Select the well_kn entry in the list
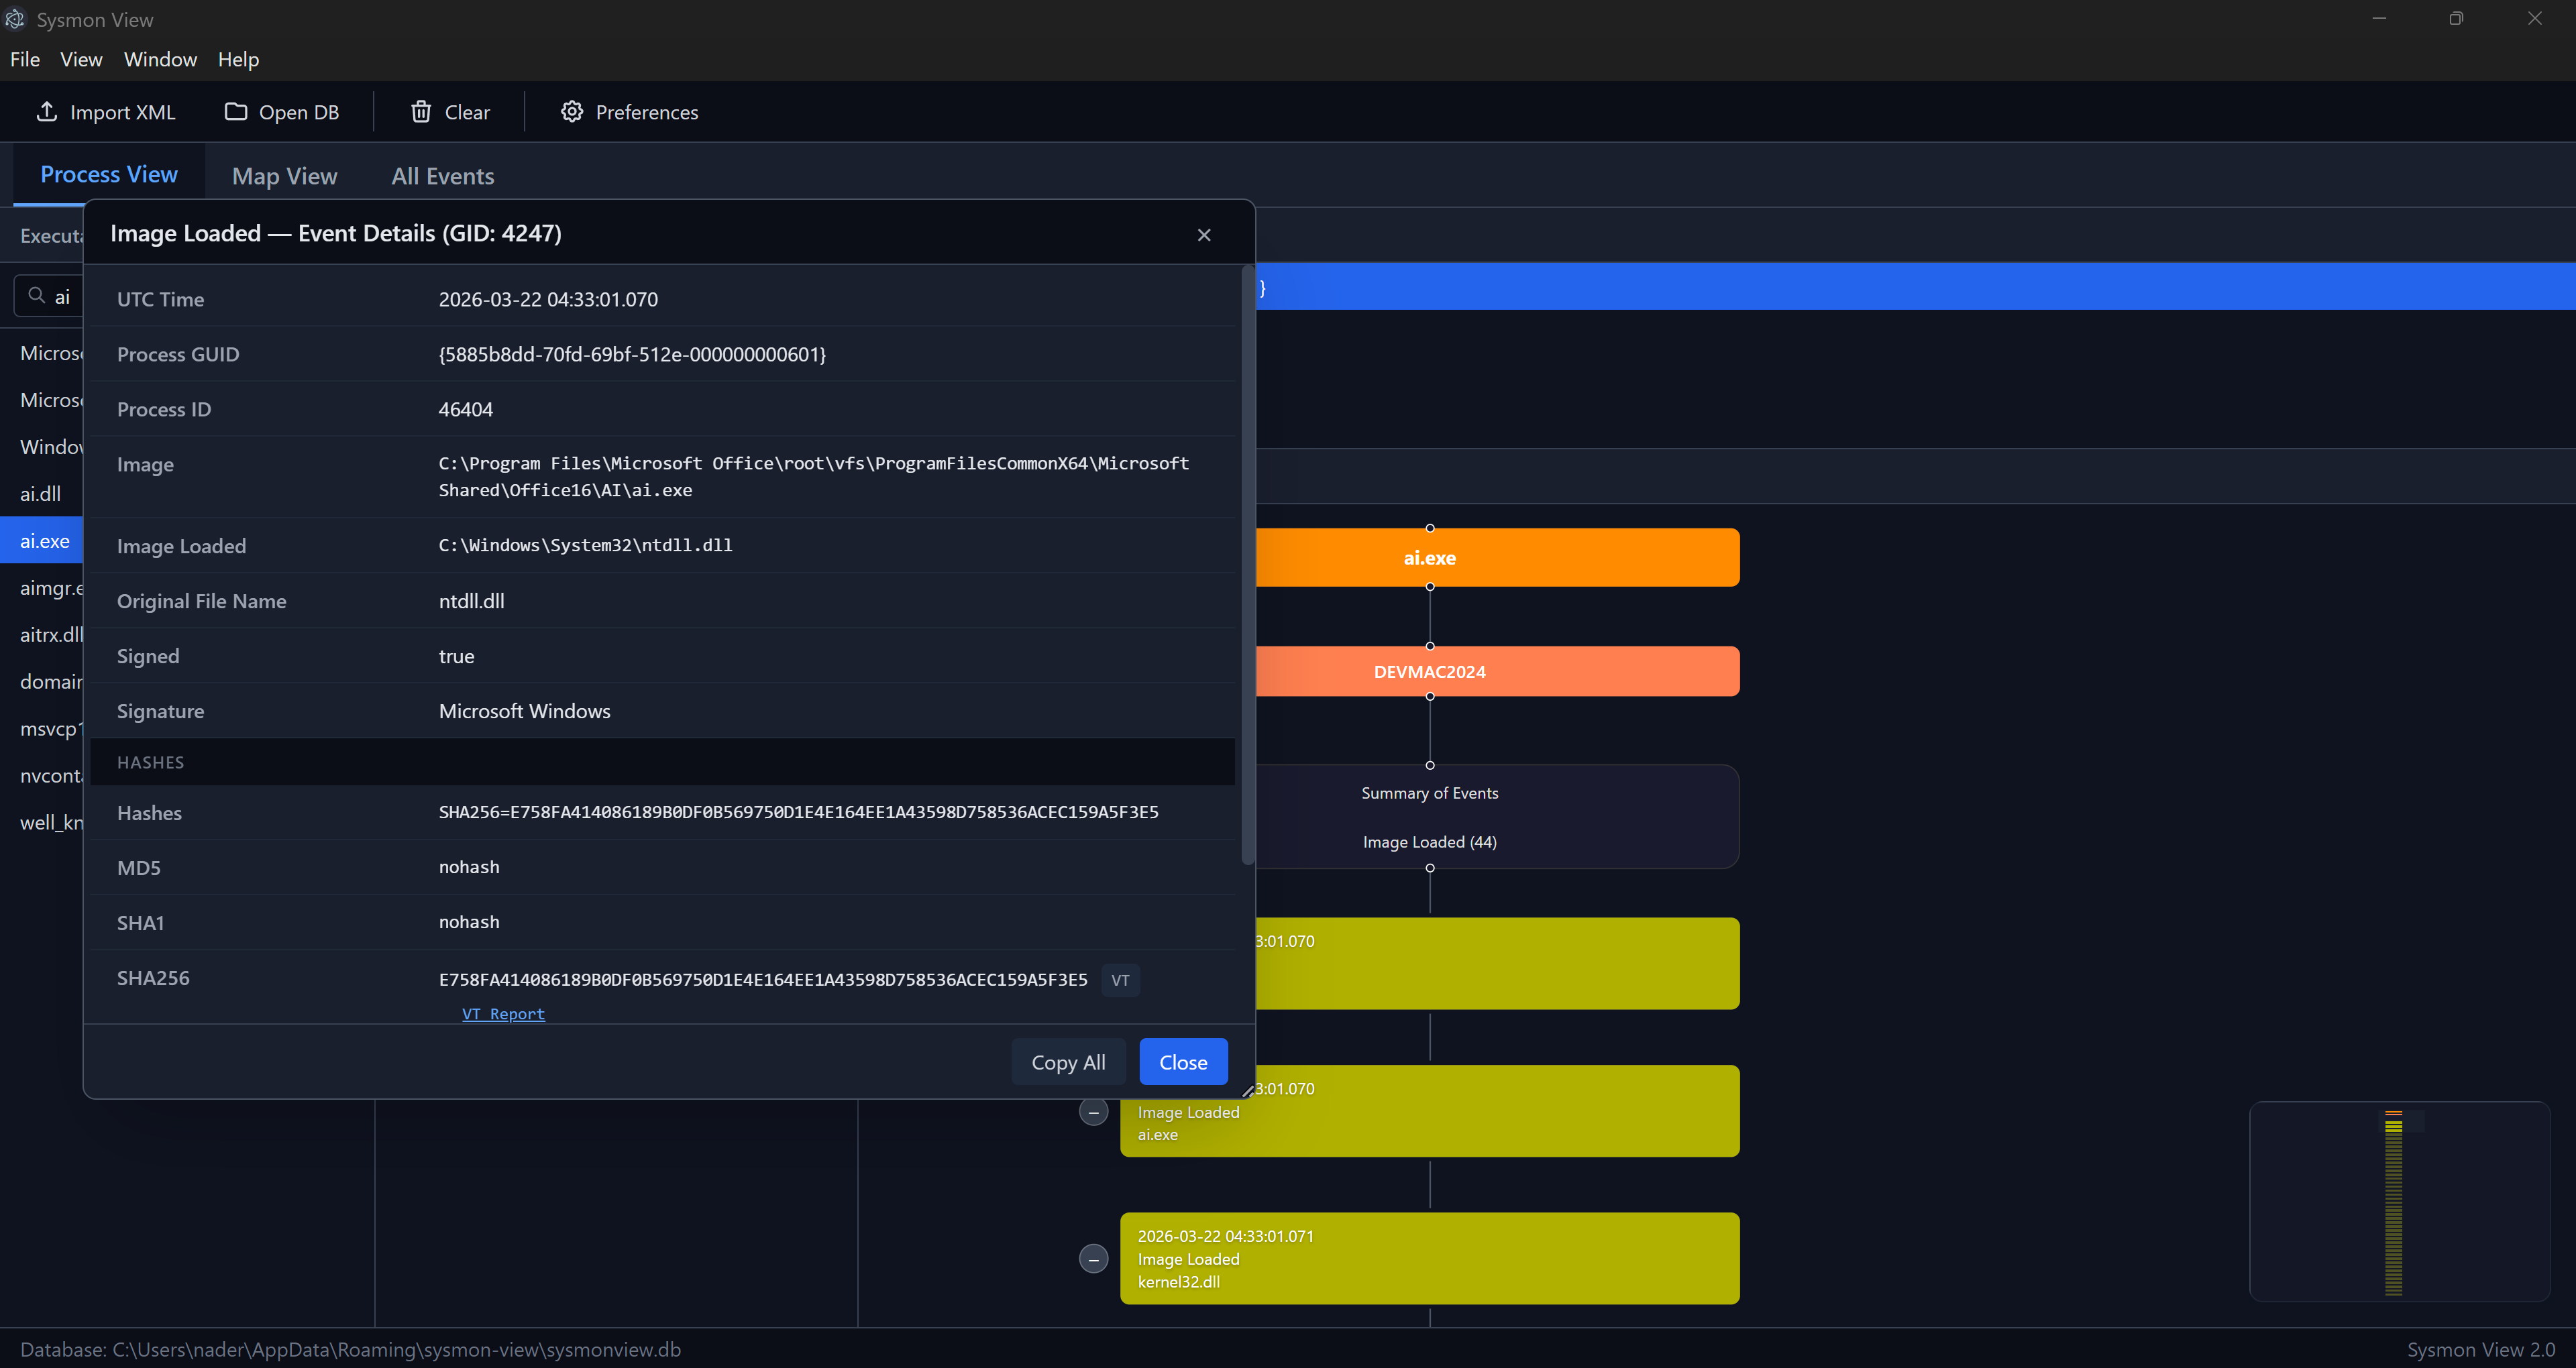Image resolution: width=2576 pixels, height=1368 pixels. (41, 822)
